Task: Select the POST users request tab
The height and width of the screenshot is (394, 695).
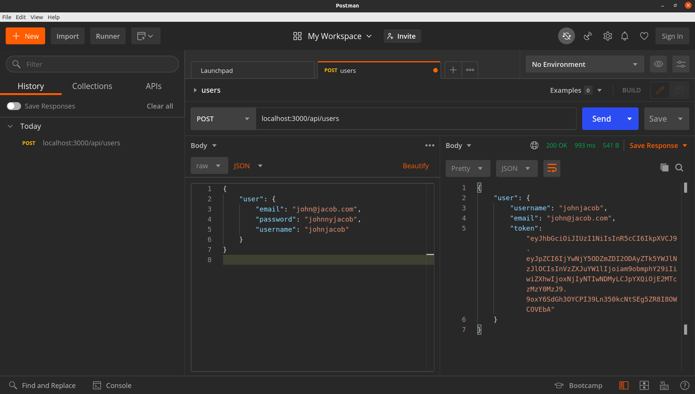Action: [x=379, y=70]
